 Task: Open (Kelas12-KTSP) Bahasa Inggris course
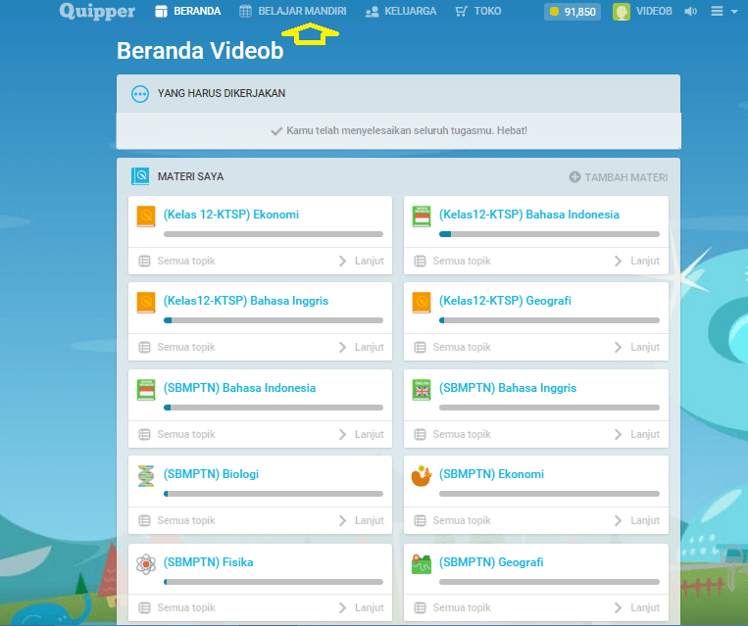click(246, 301)
